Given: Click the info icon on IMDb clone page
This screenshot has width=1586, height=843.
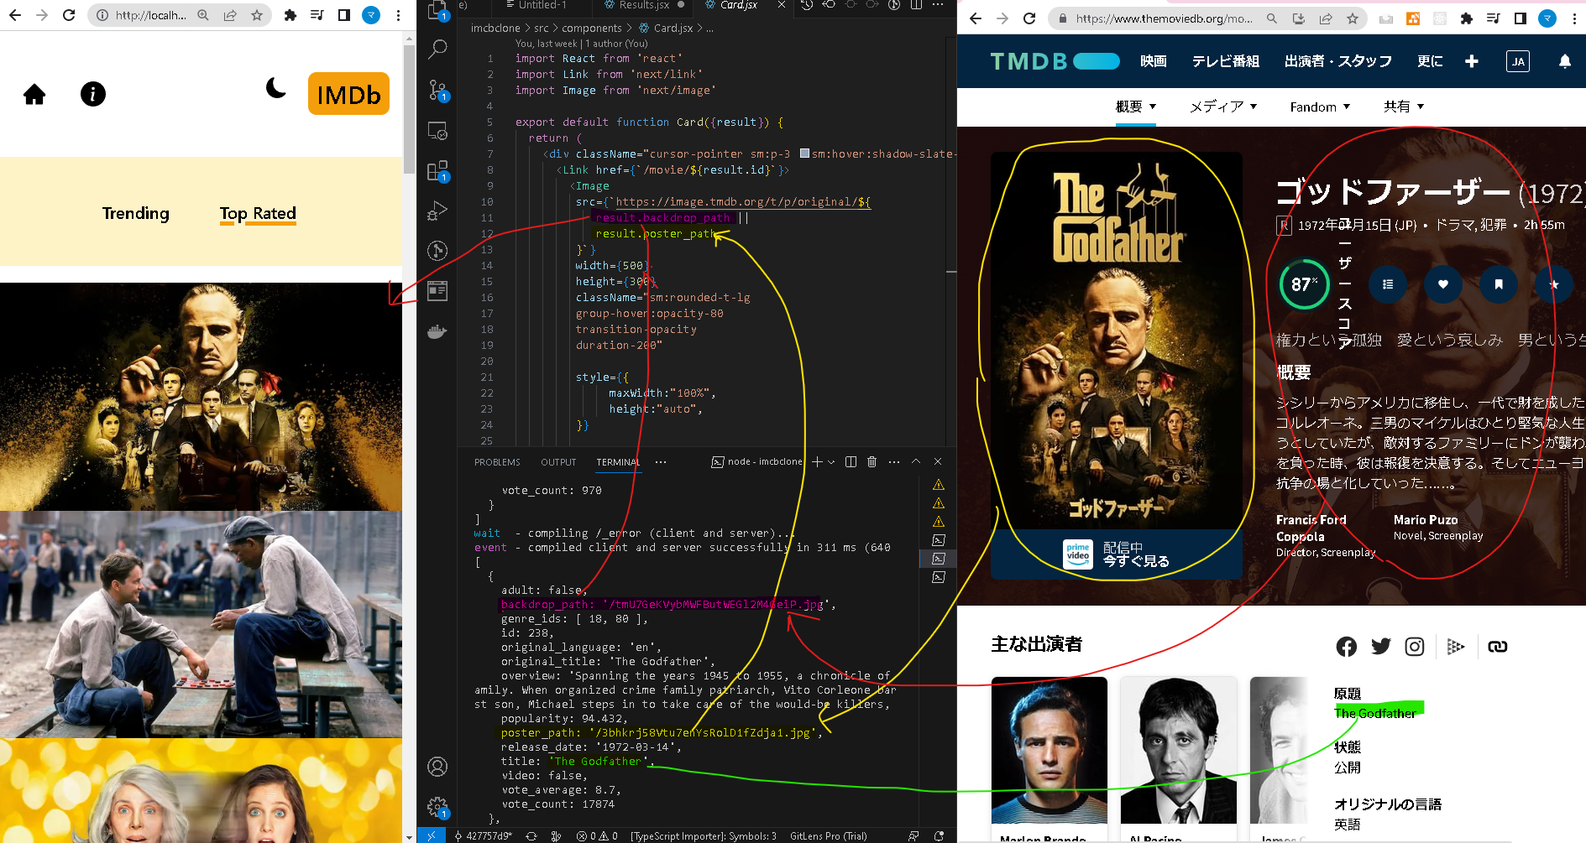Looking at the screenshot, I should [93, 94].
